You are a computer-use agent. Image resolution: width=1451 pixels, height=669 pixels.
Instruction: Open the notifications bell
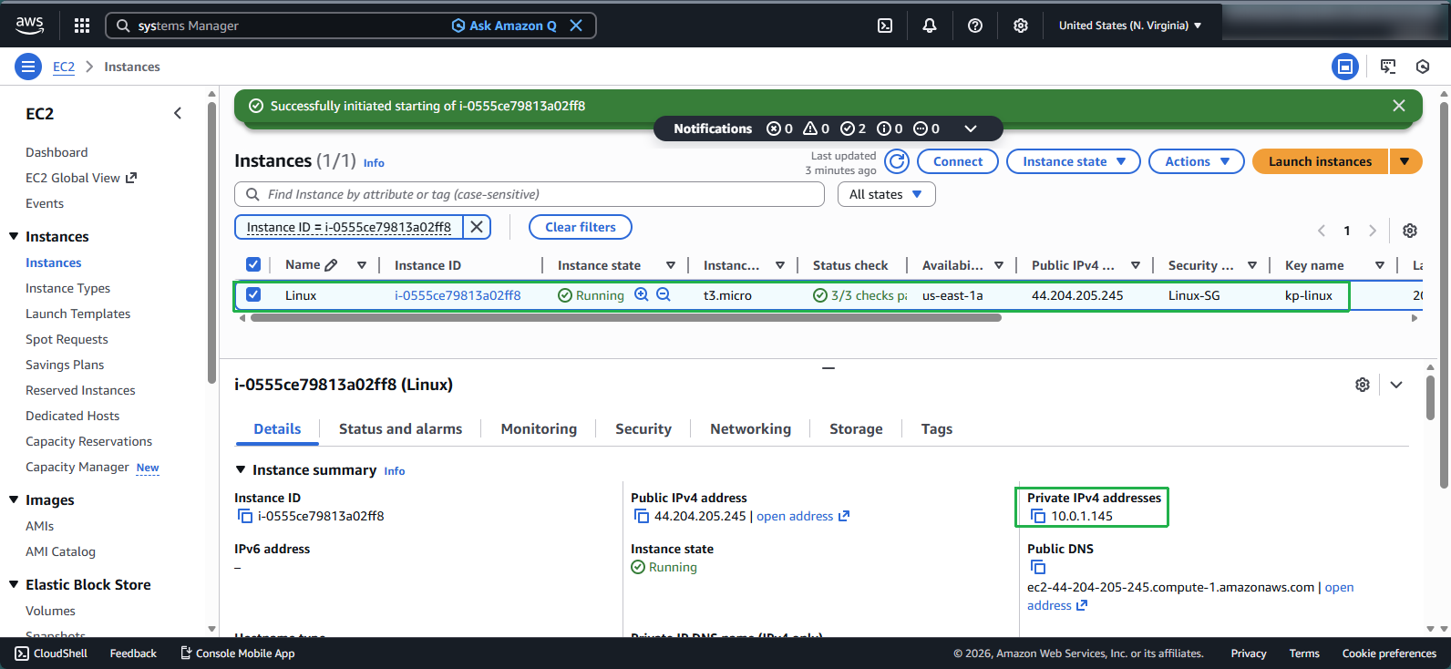930,26
